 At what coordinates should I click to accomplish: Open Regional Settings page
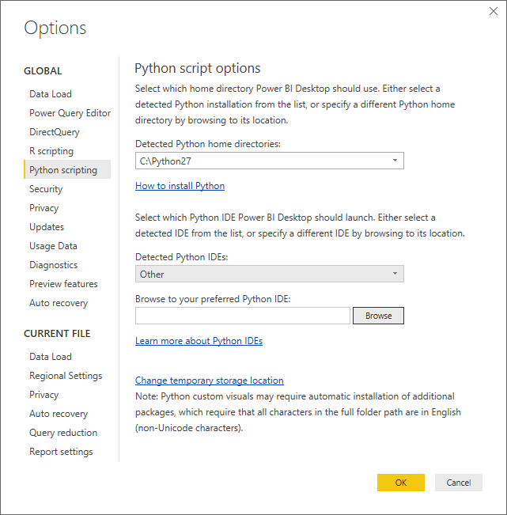point(66,376)
